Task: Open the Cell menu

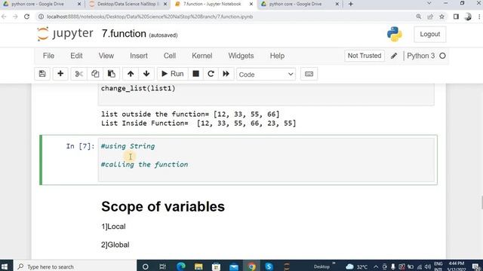Action: (x=170, y=56)
